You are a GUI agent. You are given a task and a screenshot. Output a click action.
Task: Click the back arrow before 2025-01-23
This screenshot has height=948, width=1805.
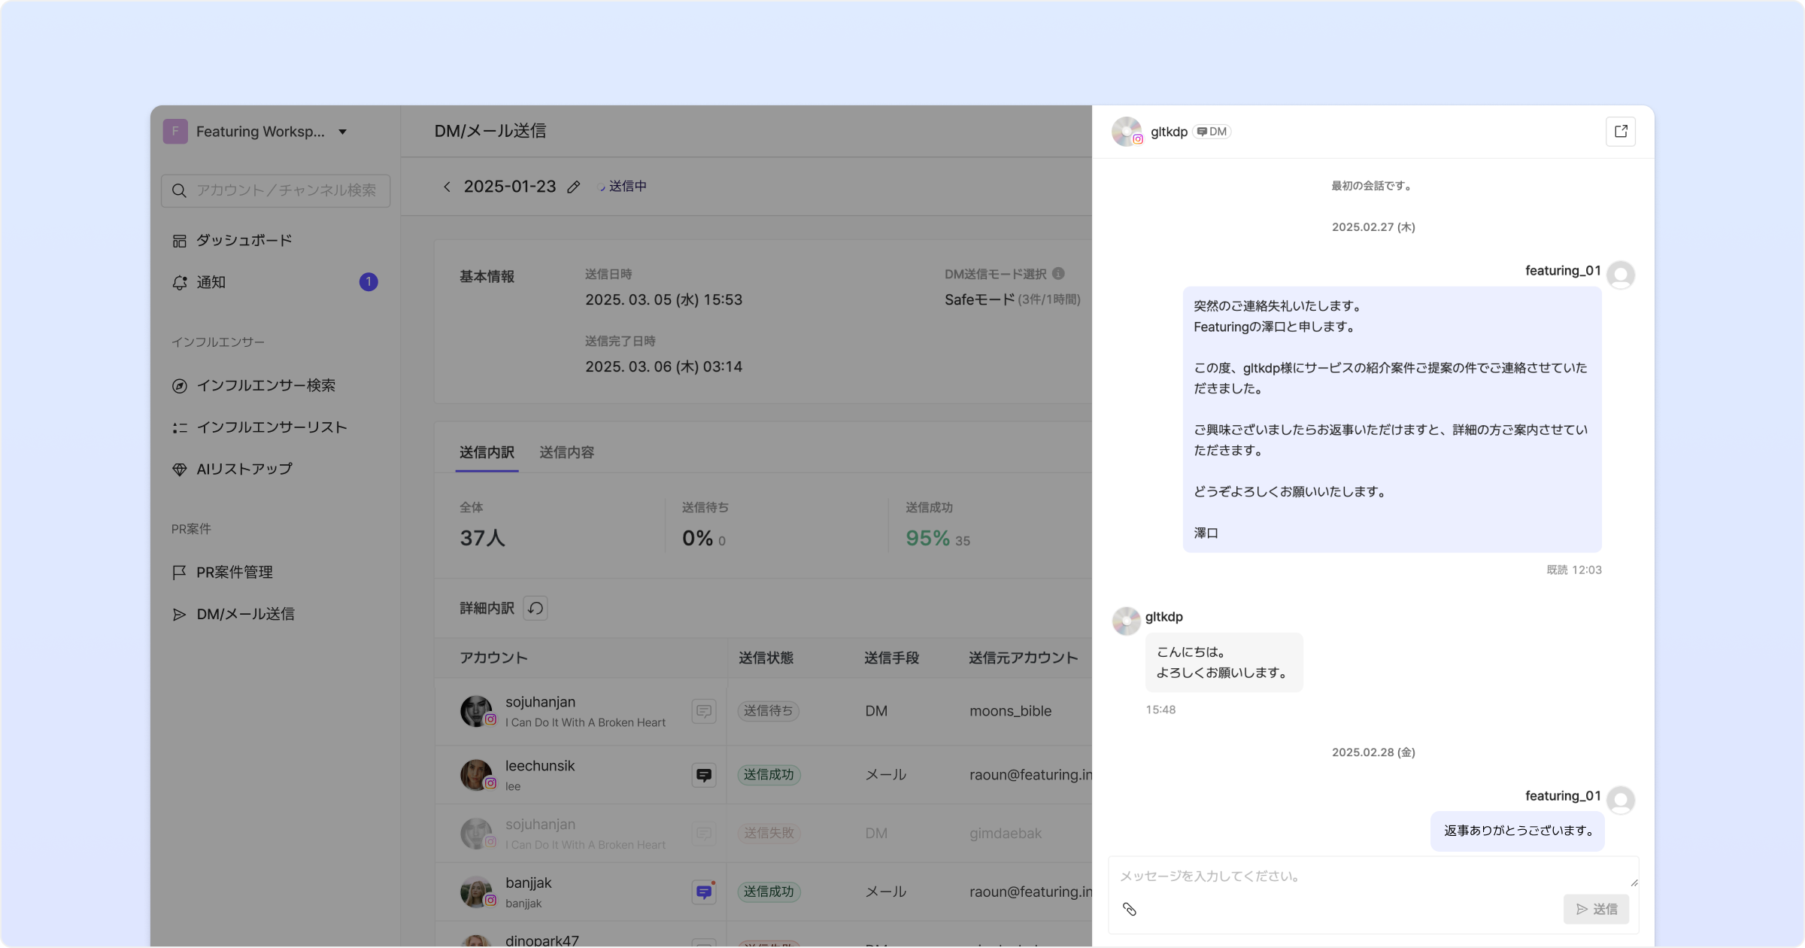(x=447, y=187)
